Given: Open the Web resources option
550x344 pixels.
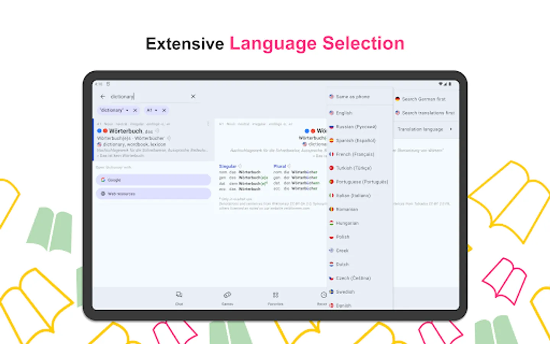Looking at the screenshot, I should [x=153, y=193].
